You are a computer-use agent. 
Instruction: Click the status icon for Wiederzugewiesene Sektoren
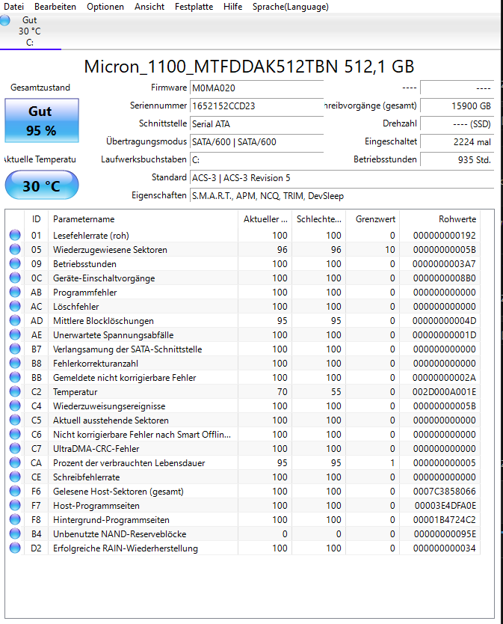(15, 249)
